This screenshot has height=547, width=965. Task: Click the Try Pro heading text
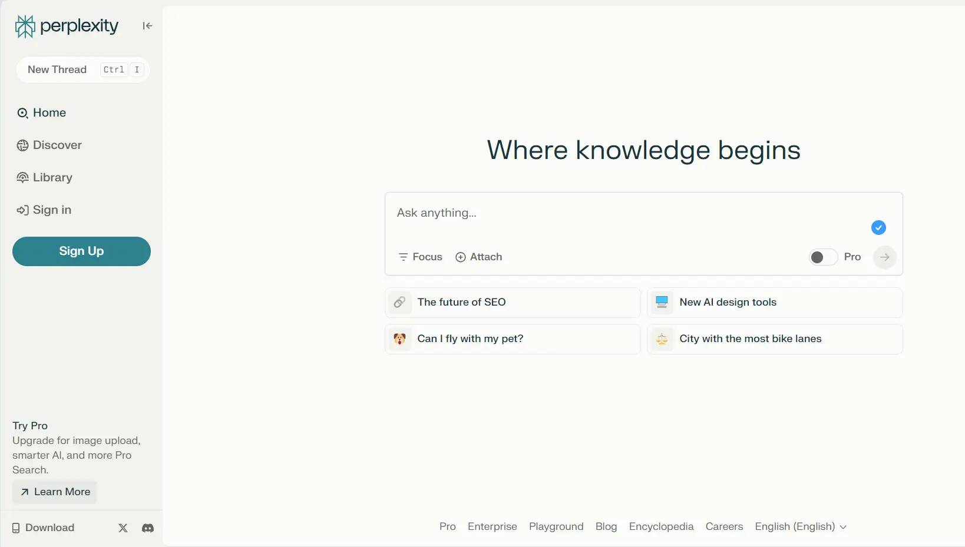click(30, 426)
